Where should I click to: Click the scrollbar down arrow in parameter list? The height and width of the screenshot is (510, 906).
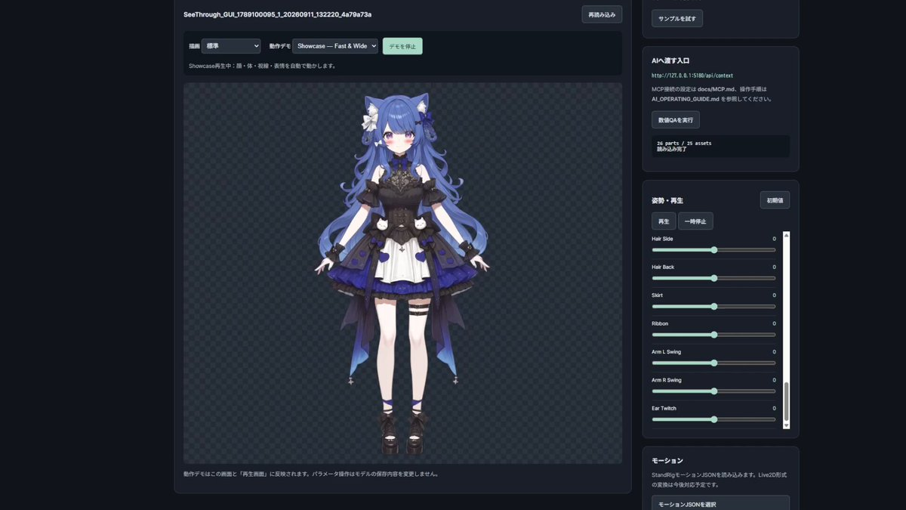pyautogui.click(x=786, y=425)
